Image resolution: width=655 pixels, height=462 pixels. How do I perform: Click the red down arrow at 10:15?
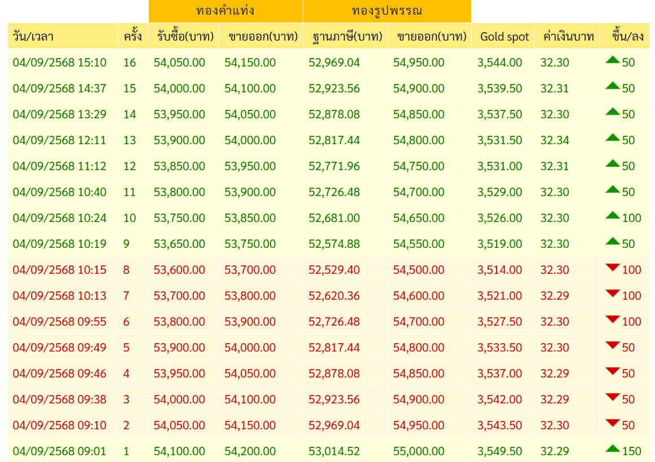[612, 268]
